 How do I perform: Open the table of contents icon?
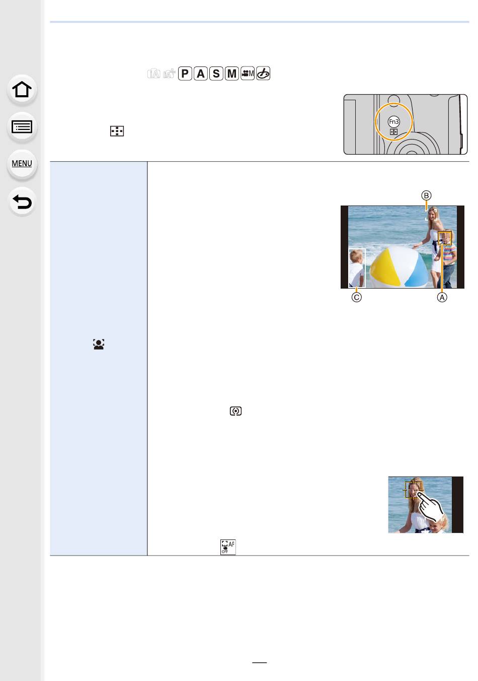pyautogui.click(x=22, y=127)
